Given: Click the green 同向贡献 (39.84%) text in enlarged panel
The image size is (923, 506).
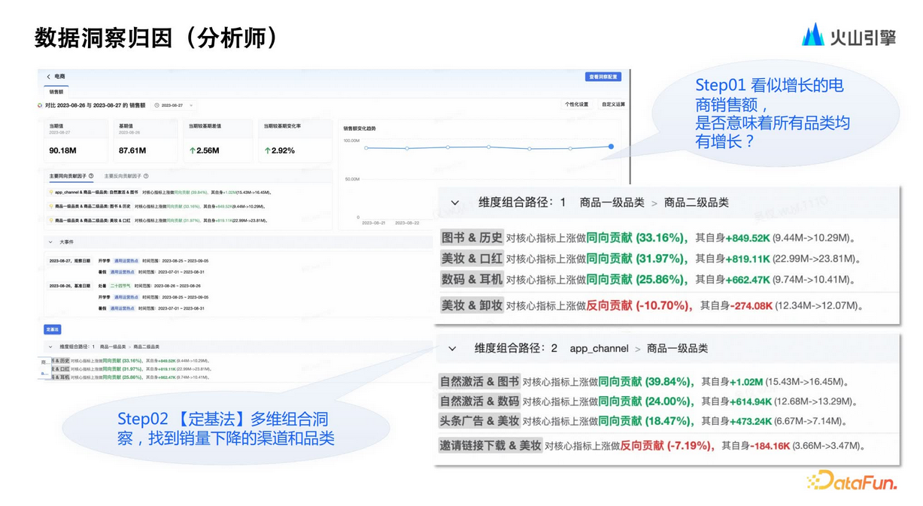Looking at the screenshot, I should coord(645,382).
